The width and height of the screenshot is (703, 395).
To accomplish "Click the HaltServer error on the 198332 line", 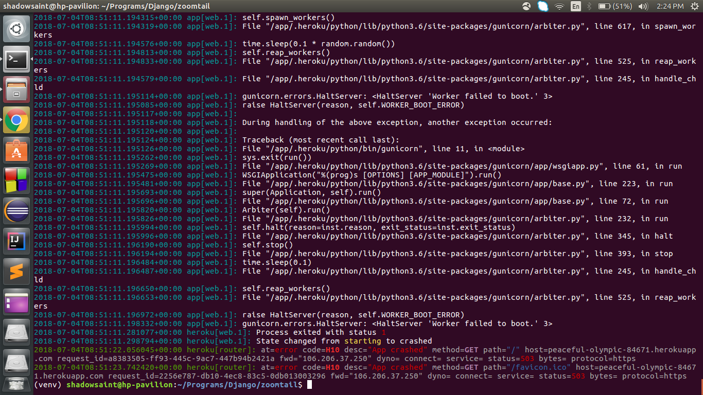I will point(397,324).
